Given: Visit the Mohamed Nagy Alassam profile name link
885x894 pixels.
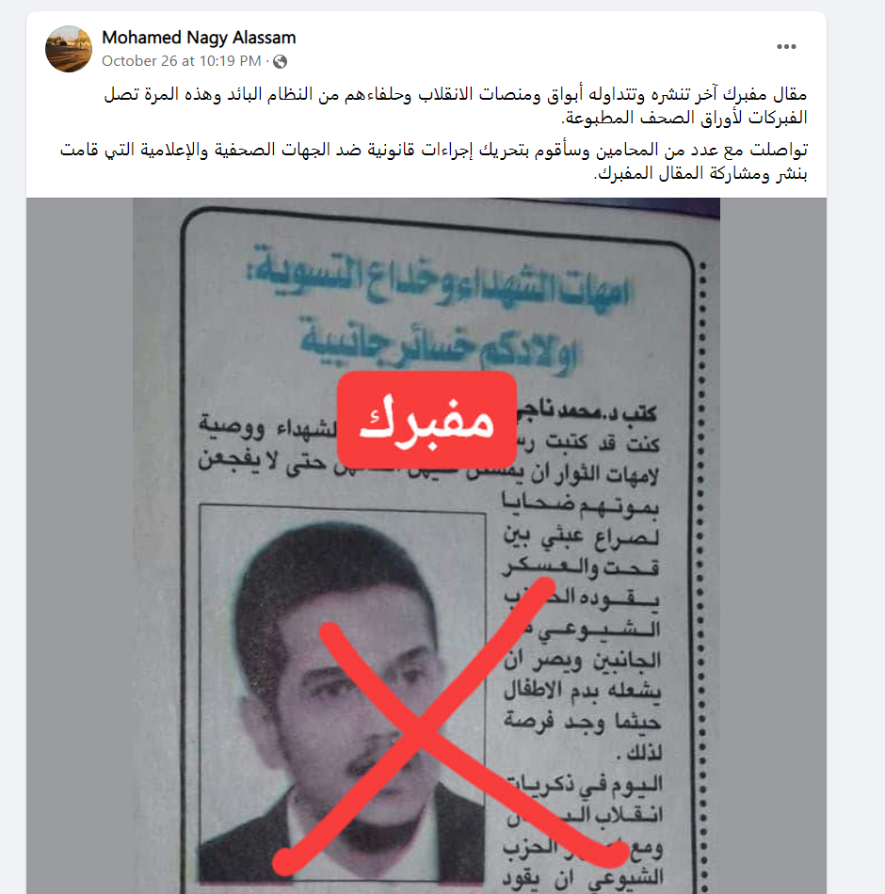Looking at the screenshot, I should click(x=199, y=38).
